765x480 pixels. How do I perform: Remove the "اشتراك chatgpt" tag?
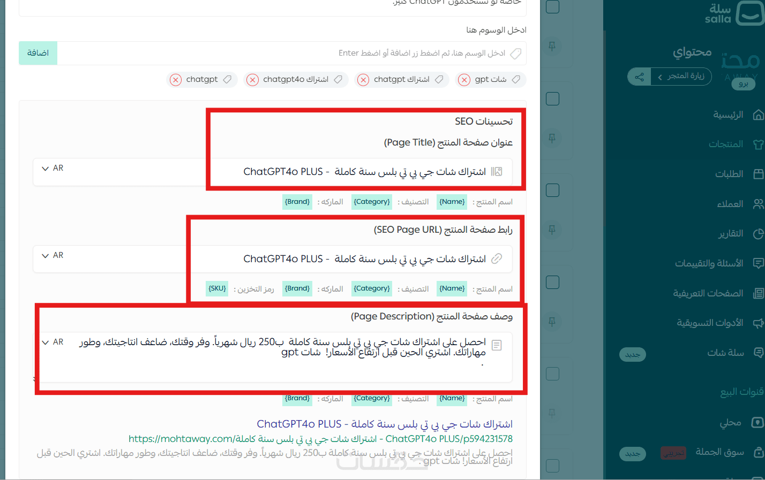(363, 80)
